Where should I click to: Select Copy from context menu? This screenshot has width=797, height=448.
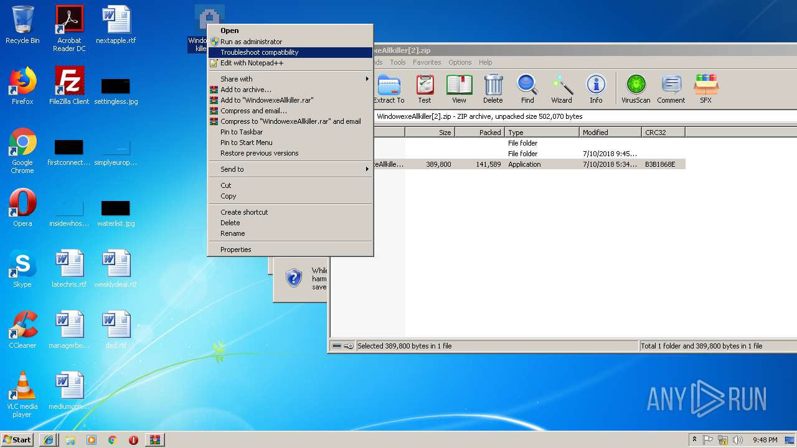click(x=290, y=196)
